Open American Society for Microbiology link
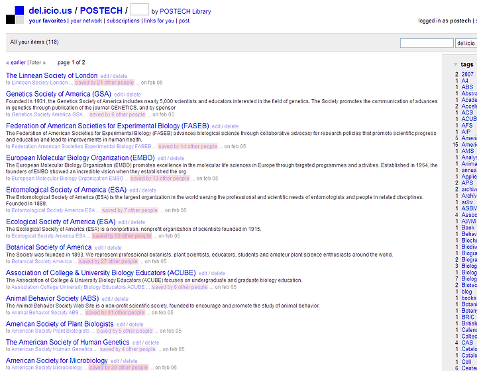This screenshot has width=477, height=371. (56, 360)
